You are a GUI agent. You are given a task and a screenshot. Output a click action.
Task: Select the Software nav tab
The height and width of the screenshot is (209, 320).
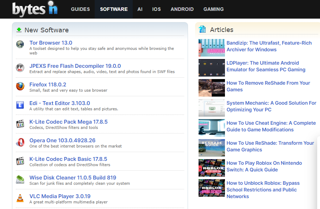click(114, 9)
